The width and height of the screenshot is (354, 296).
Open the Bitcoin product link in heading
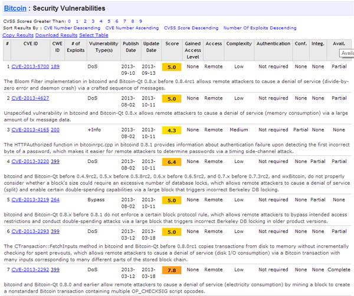pyautogui.click(x=15, y=8)
